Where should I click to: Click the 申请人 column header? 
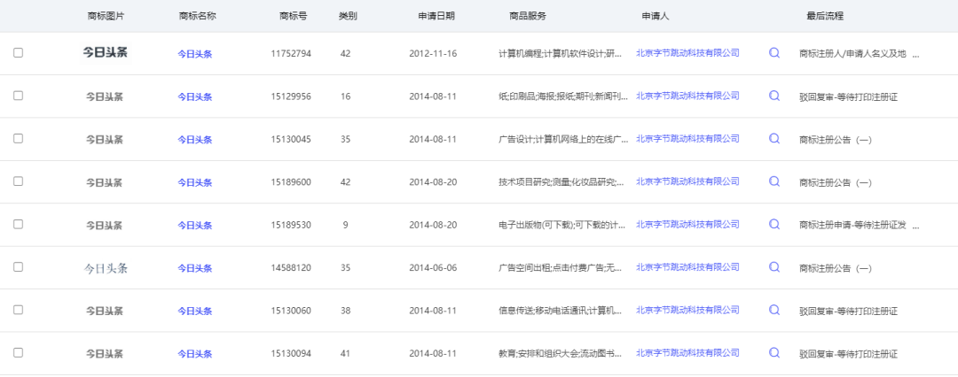coord(656,16)
